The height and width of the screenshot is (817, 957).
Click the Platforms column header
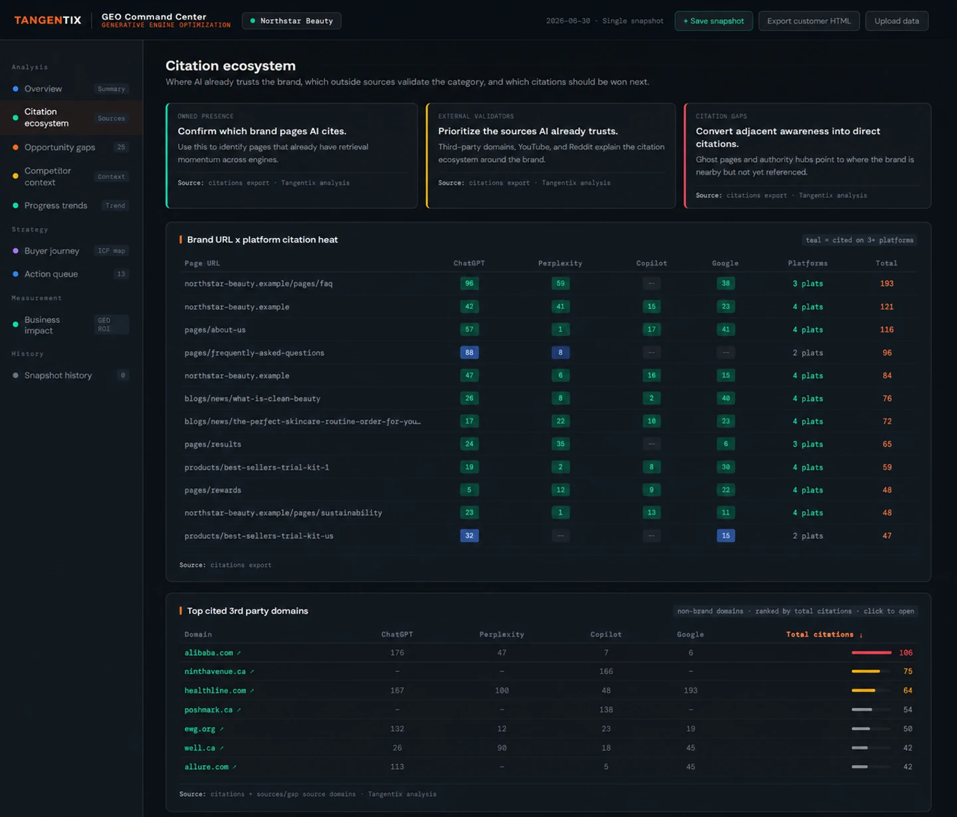(x=808, y=263)
